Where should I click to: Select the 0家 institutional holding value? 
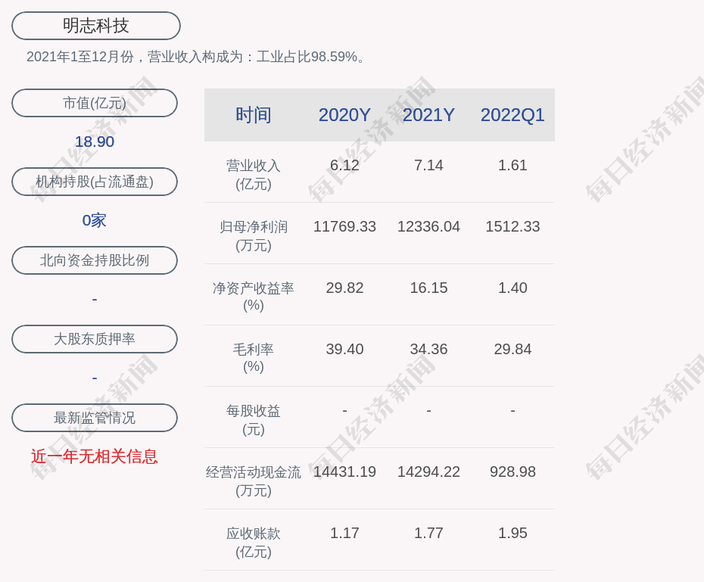(95, 220)
